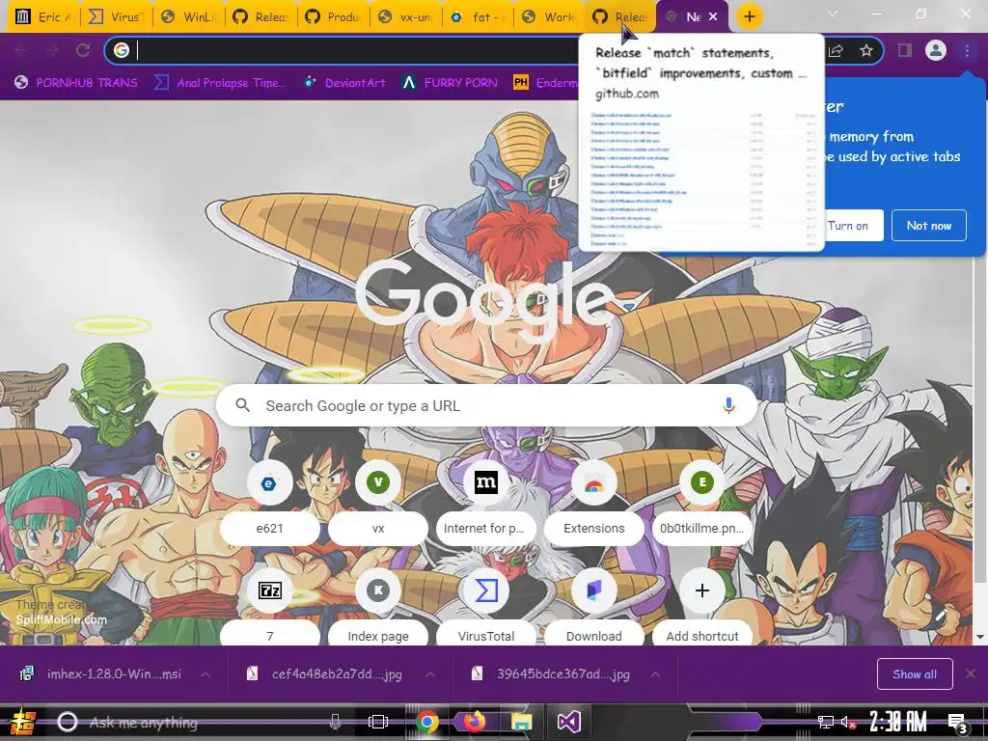Image resolution: width=988 pixels, height=741 pixels.
Task: Open the vx shortcut
Action: (x=378, y=504)
